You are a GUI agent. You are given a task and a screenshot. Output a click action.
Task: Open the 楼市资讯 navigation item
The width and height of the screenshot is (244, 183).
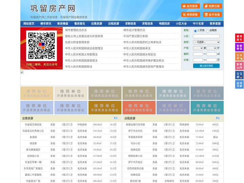click(x=46, y=24)
